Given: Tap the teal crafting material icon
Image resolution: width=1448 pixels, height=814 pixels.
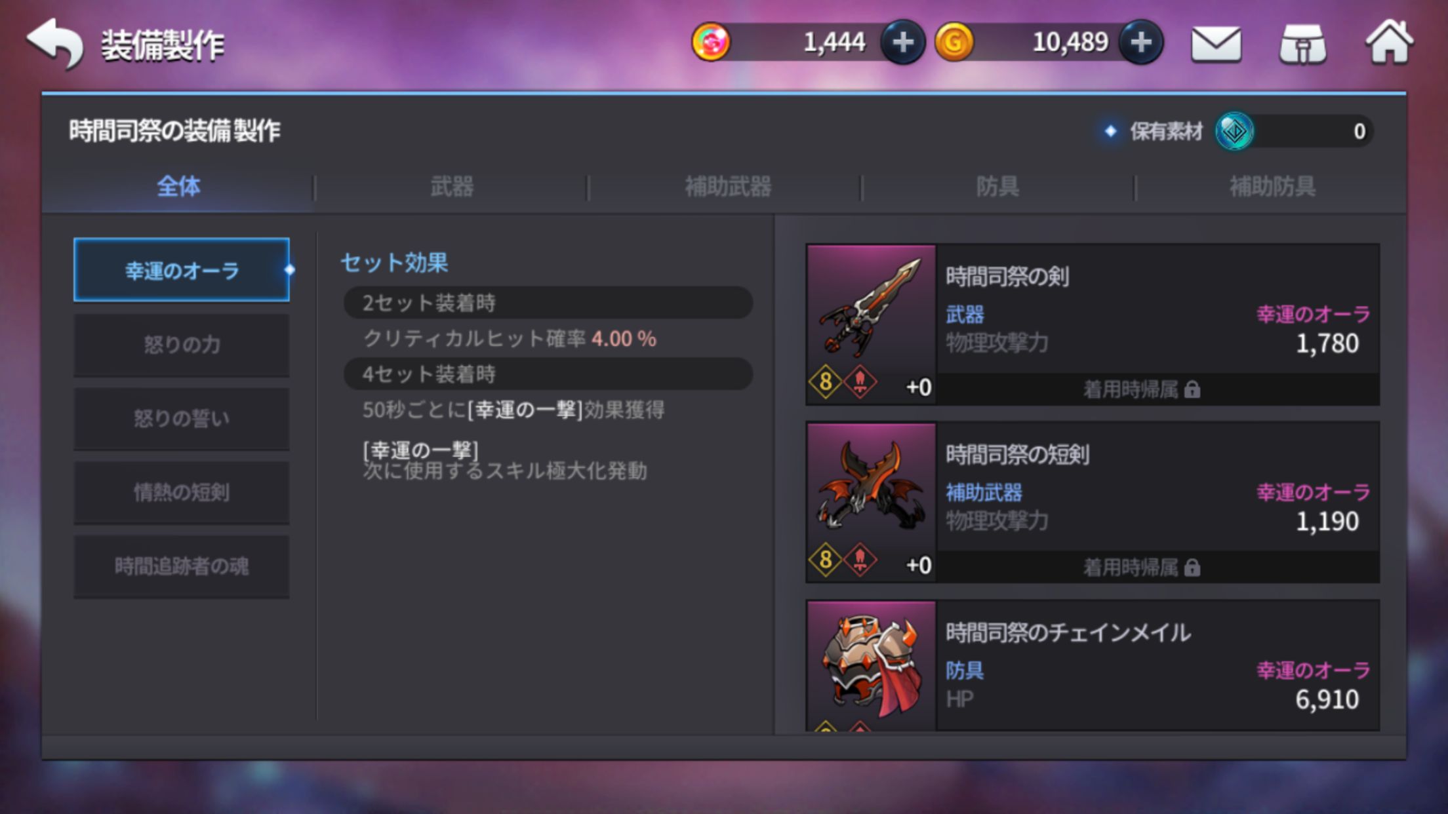Looking at the screenshot, I should (1234, 131).
